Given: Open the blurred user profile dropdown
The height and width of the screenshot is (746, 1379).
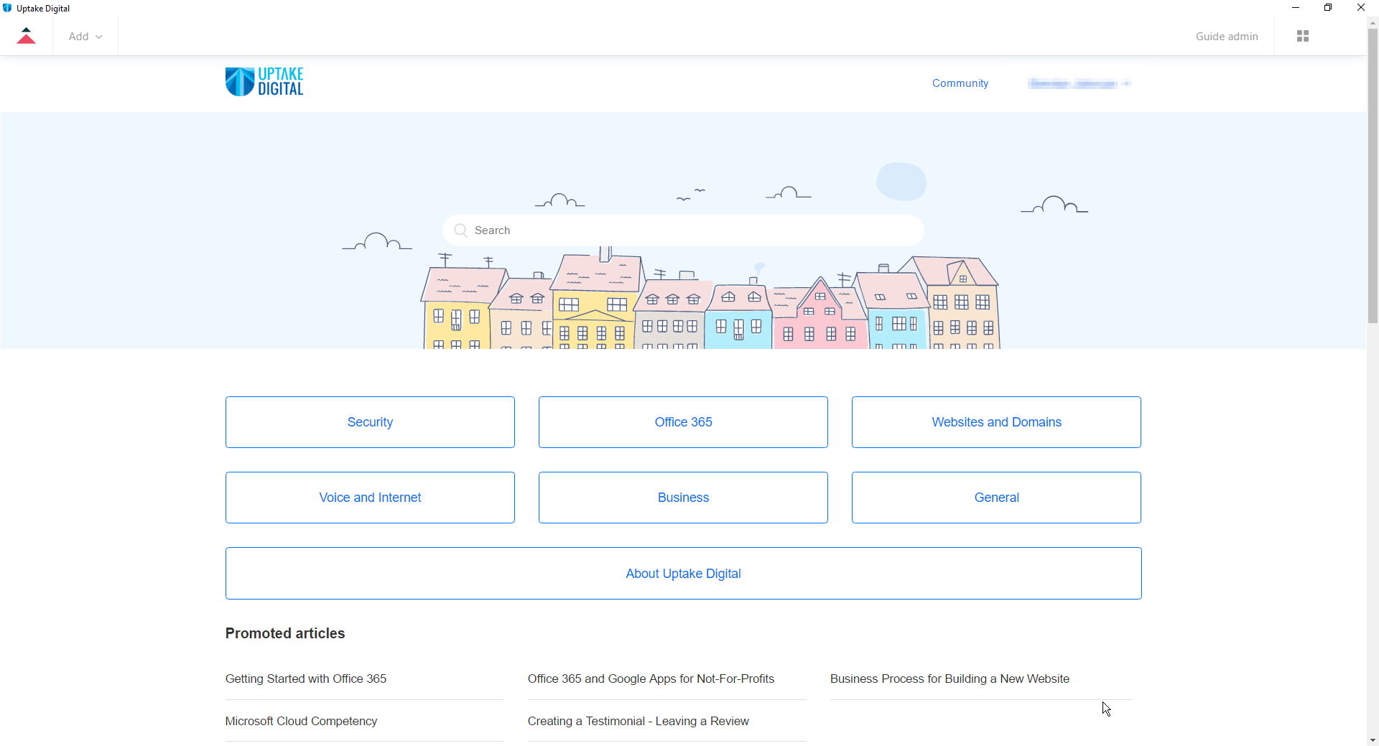Looking at the screenshot, I should point(1079,84).
